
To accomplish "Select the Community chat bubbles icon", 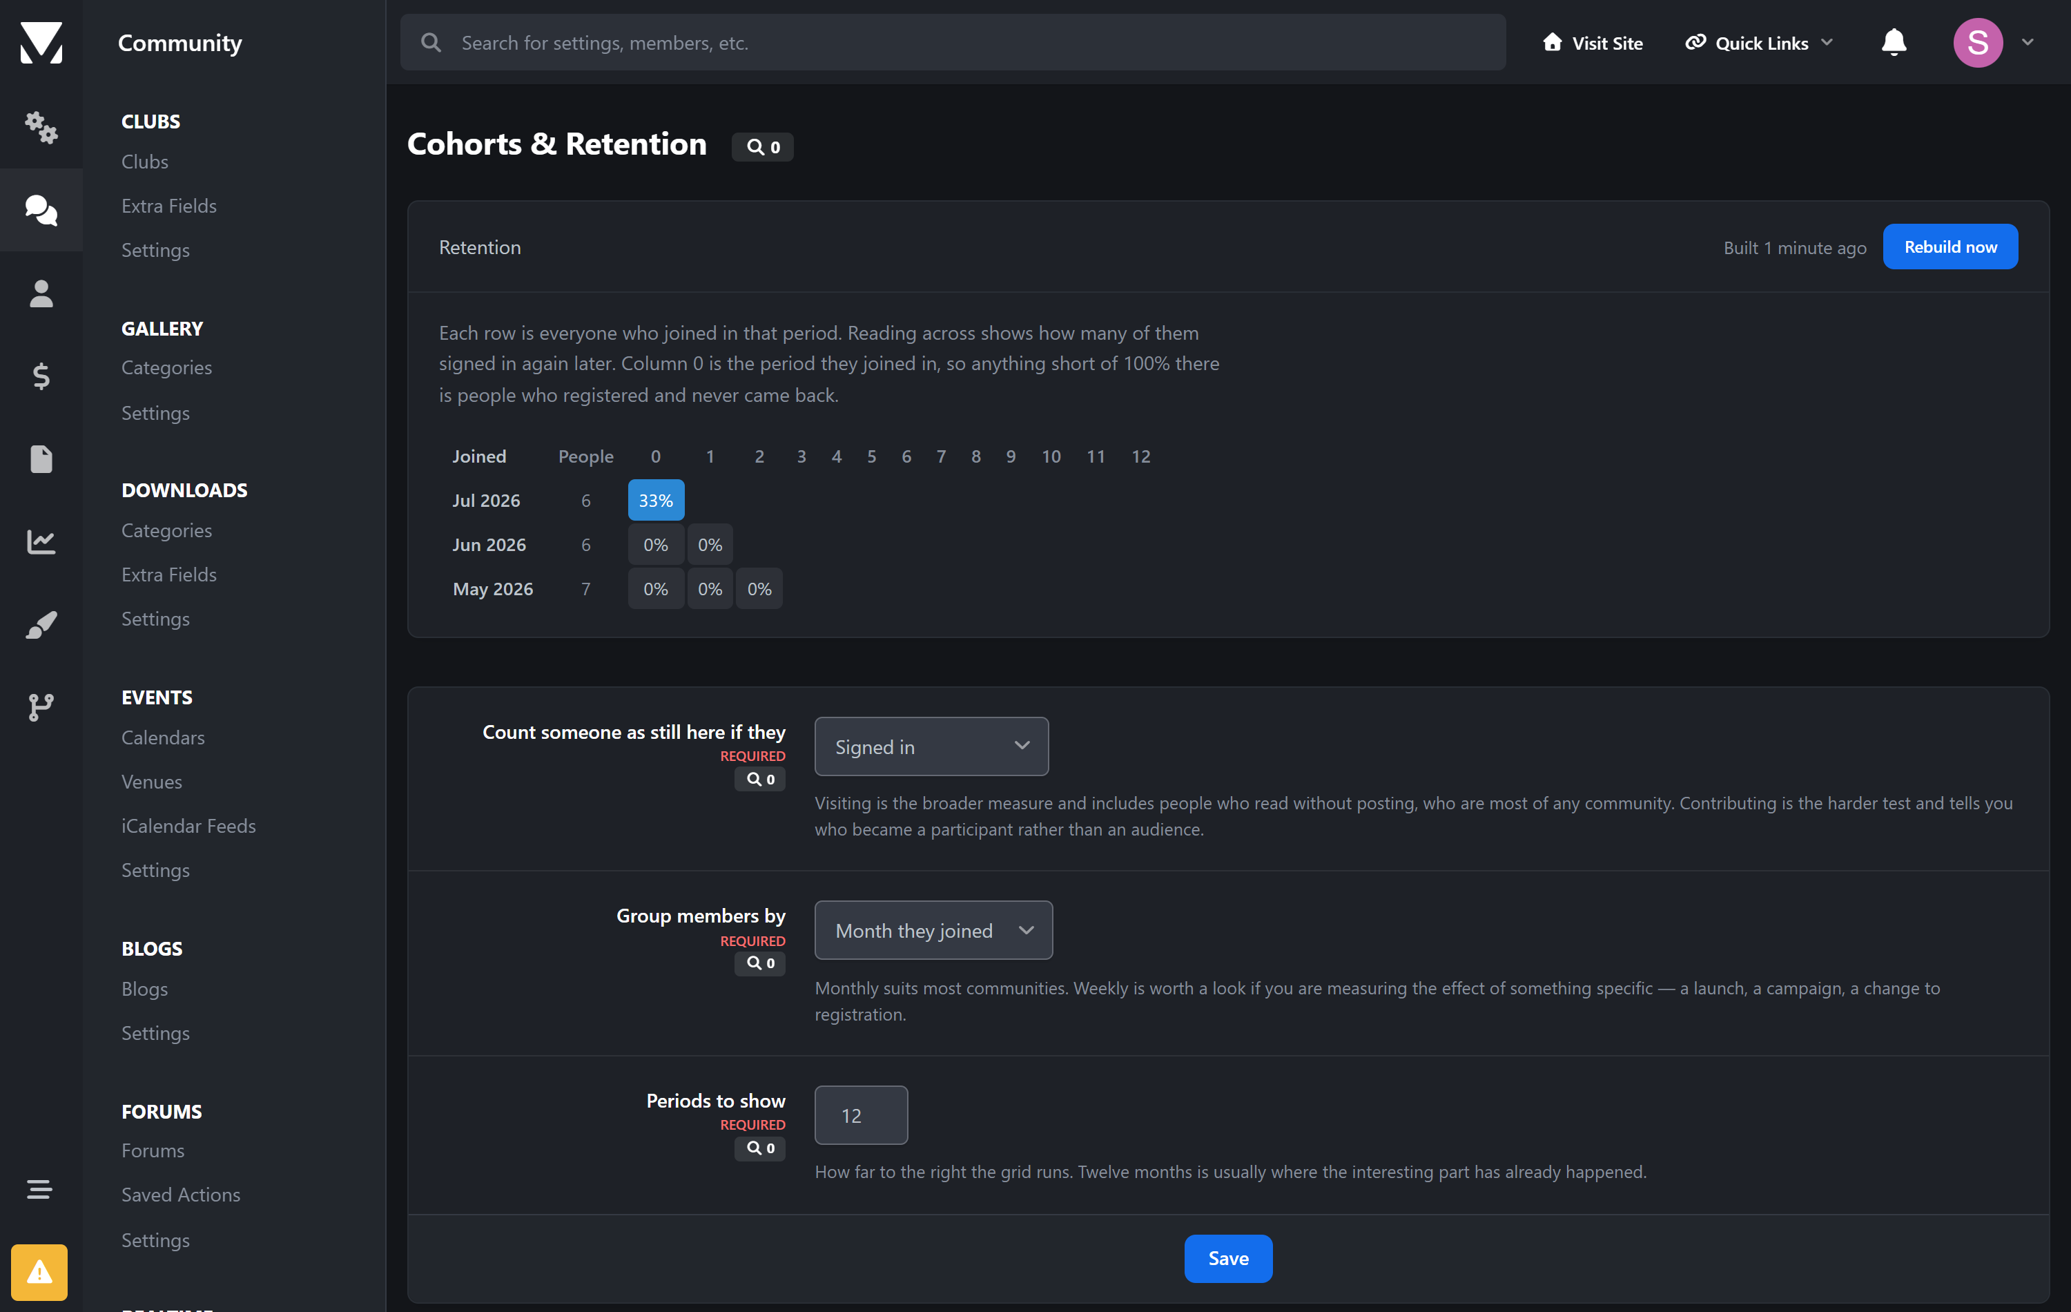I will coord(41,210).
